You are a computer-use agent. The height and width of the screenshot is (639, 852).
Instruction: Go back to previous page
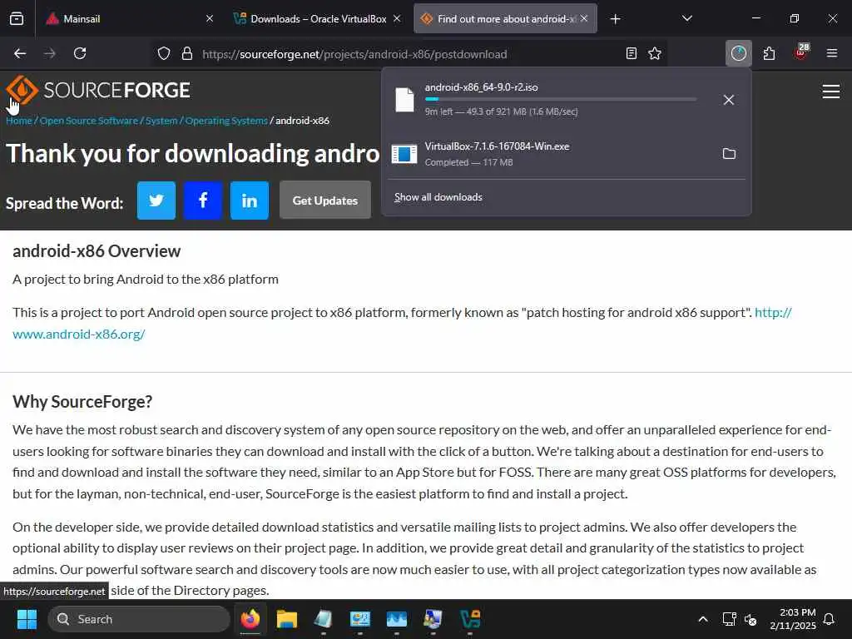point(20,53)
